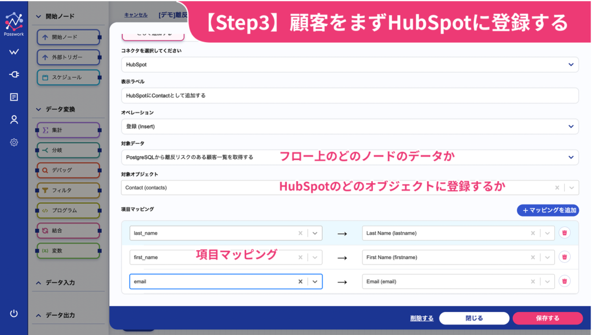
Task: Select the 集計 node
Action: [68, 130]
